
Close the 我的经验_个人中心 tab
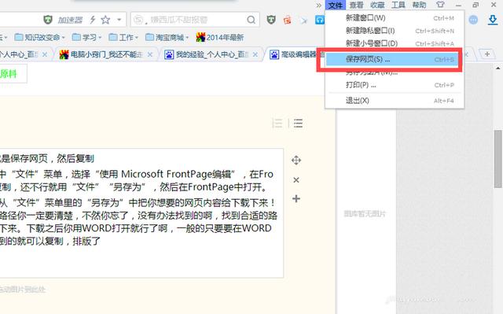point(255,55)
